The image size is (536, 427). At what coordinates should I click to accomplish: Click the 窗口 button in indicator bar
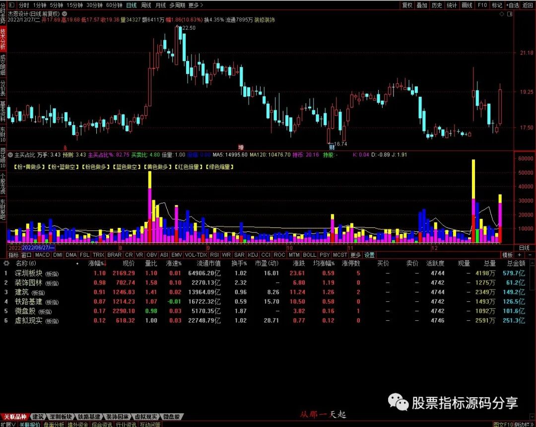[26, 255]
